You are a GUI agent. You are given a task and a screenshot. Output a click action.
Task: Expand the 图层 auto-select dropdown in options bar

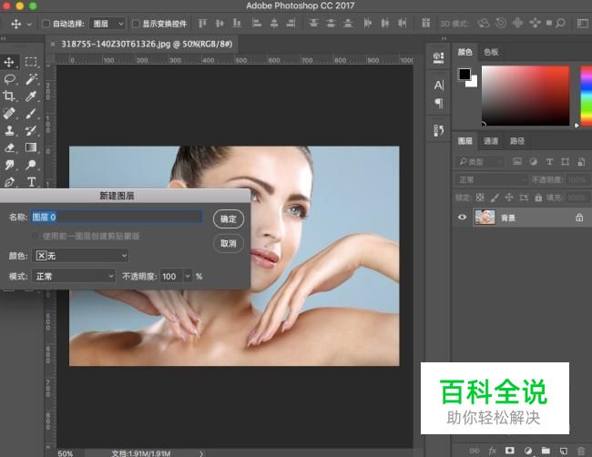tap(107, 23)
